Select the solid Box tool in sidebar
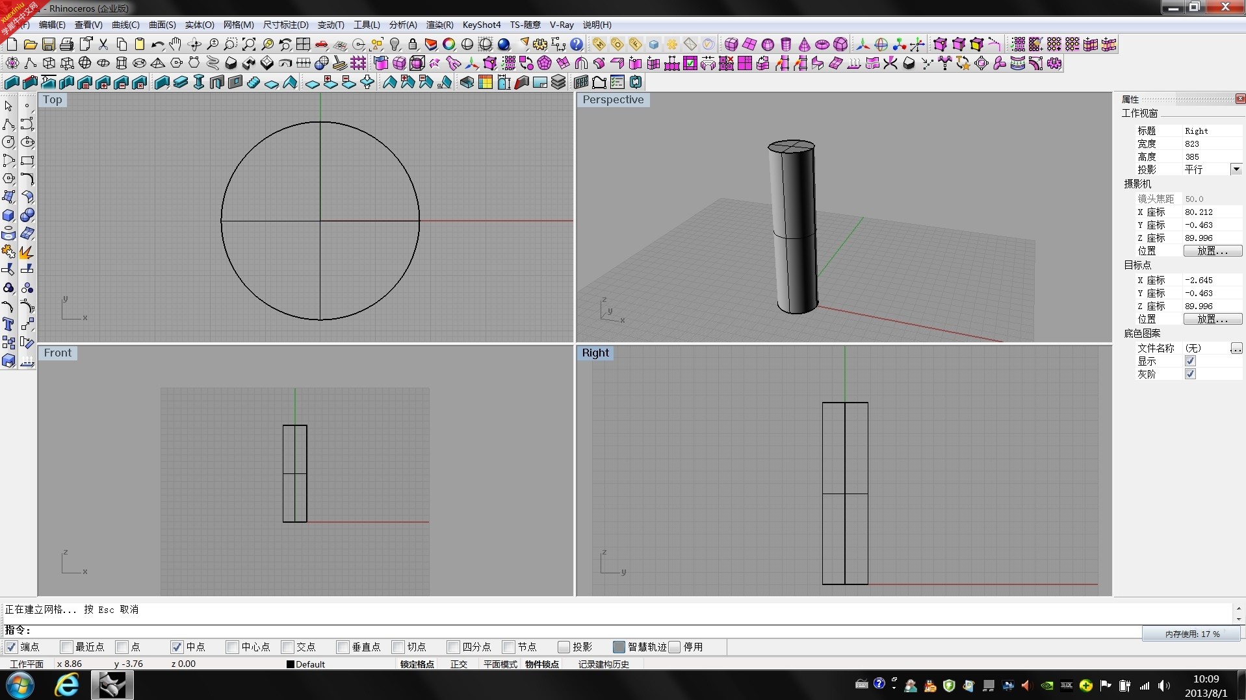The width and height of the screenshot is (1246, 700). (x=8, y=216)
